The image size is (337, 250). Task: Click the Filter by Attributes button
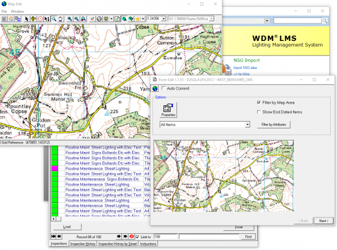(274, 124)
